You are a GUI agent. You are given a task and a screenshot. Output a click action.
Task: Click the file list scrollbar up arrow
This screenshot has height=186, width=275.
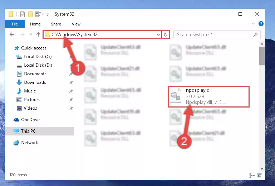[x=262, y=44]
